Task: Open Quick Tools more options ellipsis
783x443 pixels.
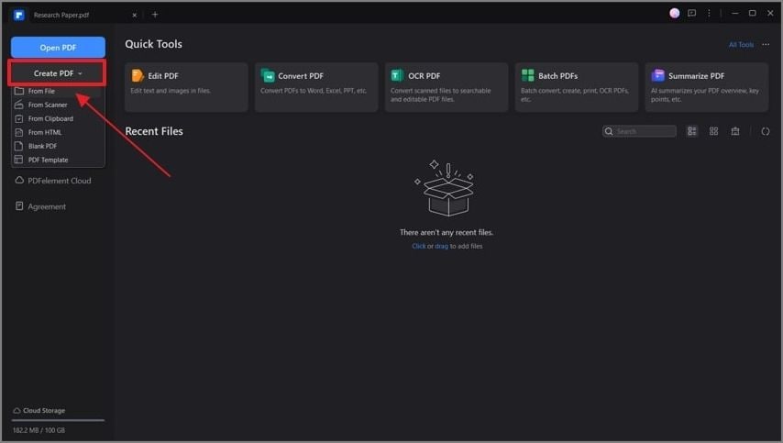Action: click(x=766, y=44)
